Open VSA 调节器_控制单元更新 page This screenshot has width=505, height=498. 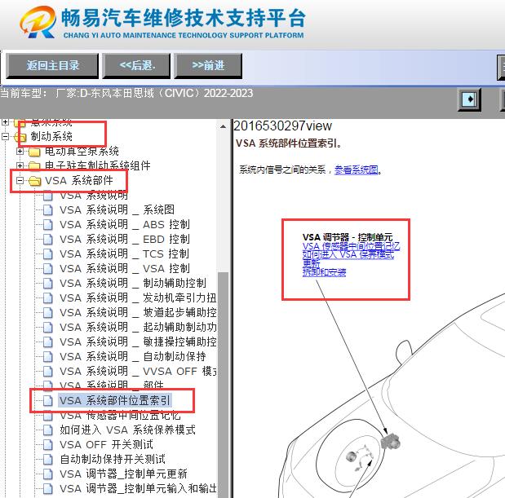(123, 474)
